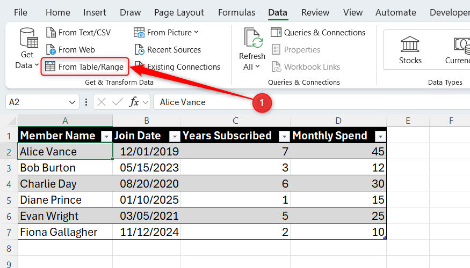Open Existing Connections
The width and height of the screenshot is (470, 268).
point(178,66)
